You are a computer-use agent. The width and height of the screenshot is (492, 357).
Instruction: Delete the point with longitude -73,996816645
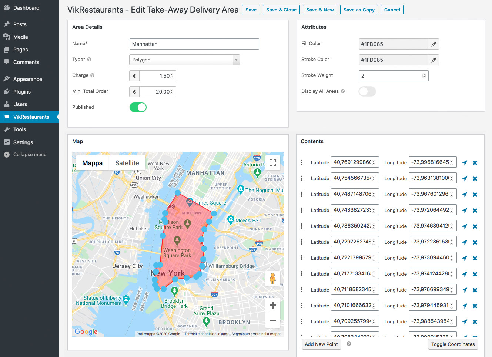click(475, 163)
